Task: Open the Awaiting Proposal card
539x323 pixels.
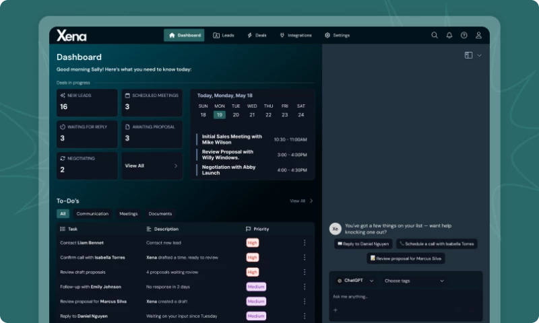Action: coord(152,134)
